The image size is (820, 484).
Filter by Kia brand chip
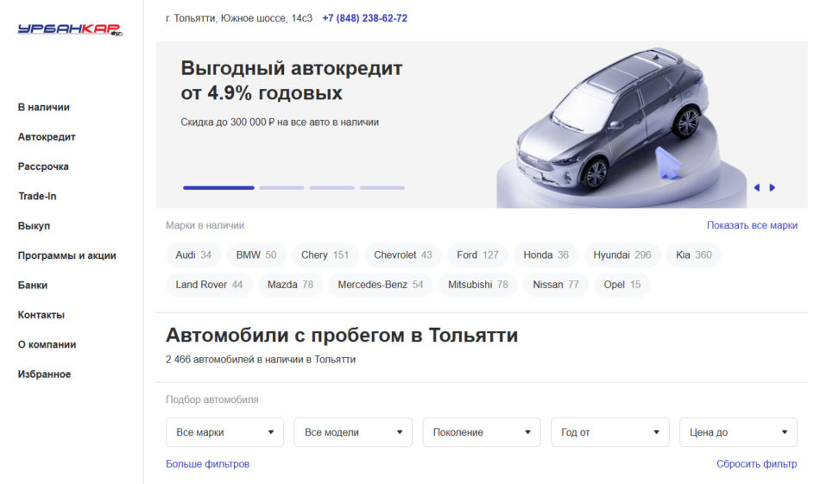[693, 255]
